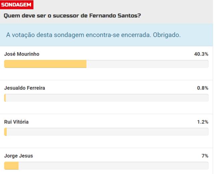Click the closed poll notice message
The image size is (214, 174).
[x=94, y=35]
